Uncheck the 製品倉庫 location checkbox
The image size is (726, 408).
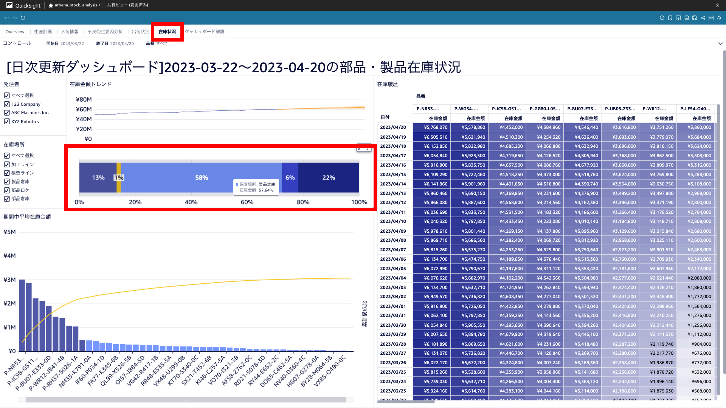coord(7,182)
